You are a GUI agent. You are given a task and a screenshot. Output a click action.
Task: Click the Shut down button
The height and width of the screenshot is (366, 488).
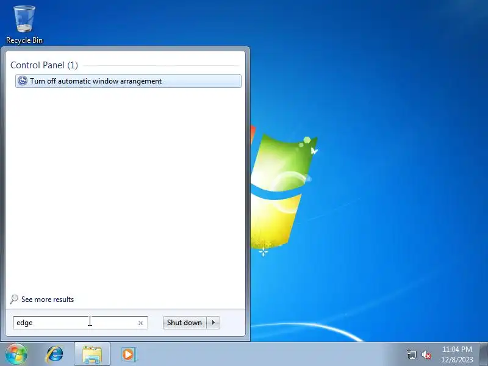185,323
